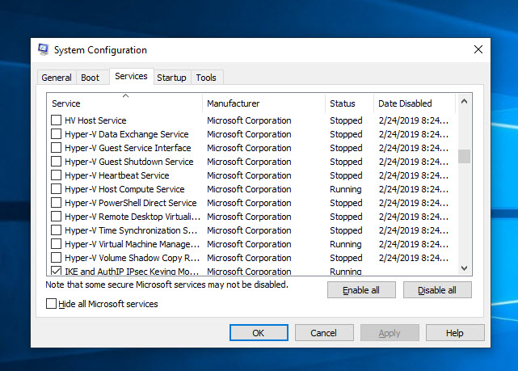Click the Enable all button
The height and width of the screenshot is (371, 518).
click(361, 290)
